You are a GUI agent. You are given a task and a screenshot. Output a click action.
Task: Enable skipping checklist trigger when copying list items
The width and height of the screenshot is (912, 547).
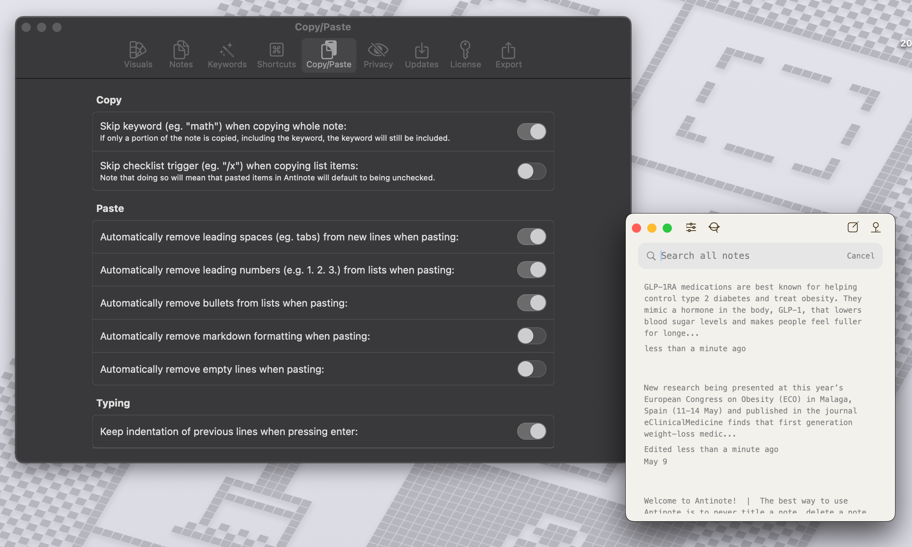[531, 172]
